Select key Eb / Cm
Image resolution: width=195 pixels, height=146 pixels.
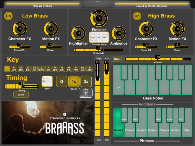tap(34, 69)
